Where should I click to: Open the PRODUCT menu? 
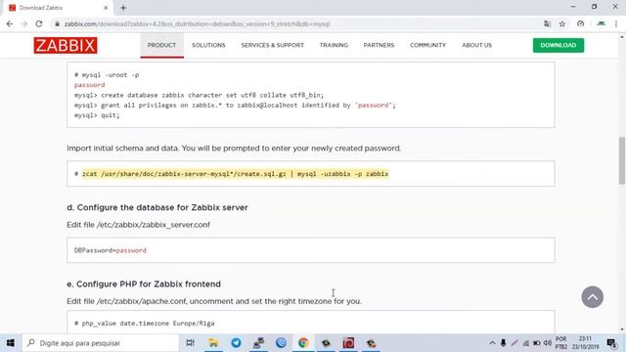161,45
